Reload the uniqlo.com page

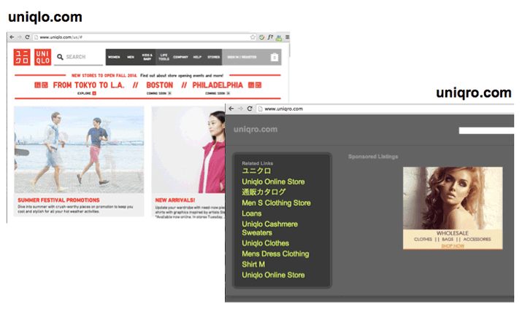click(27, 37)
